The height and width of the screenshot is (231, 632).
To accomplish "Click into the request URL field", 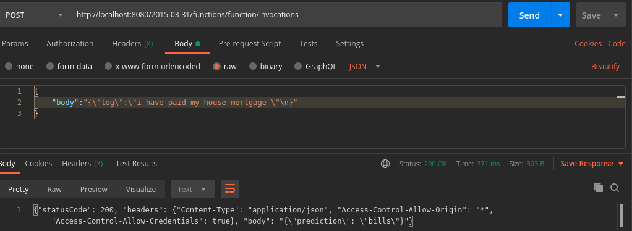I will tap(286, 15).
